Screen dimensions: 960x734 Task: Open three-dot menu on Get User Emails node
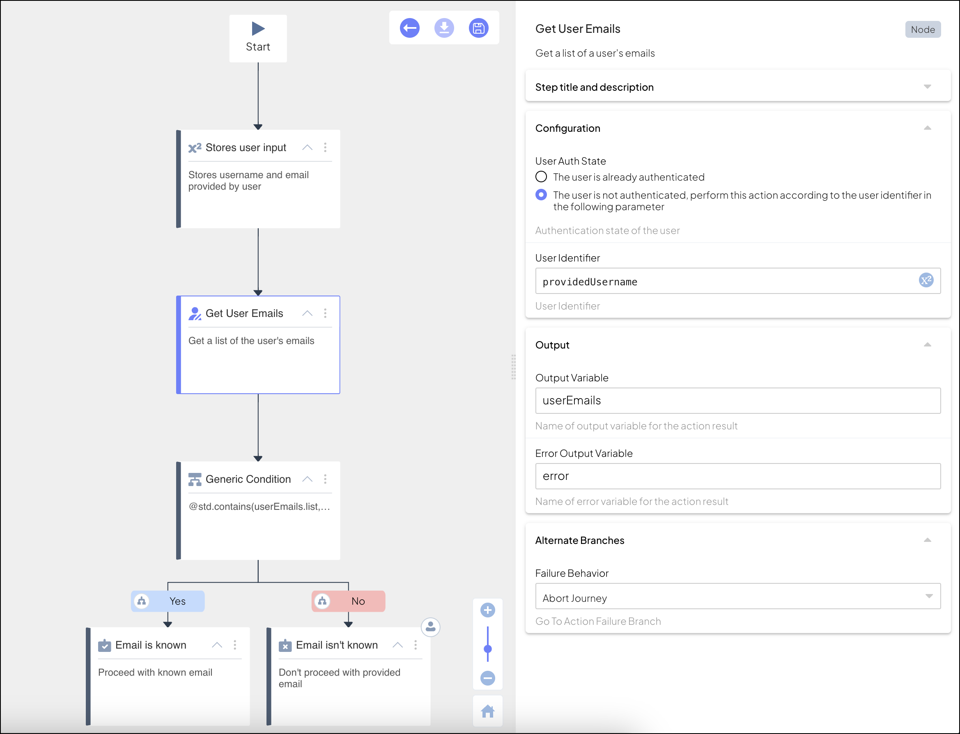tap(325, 313)
